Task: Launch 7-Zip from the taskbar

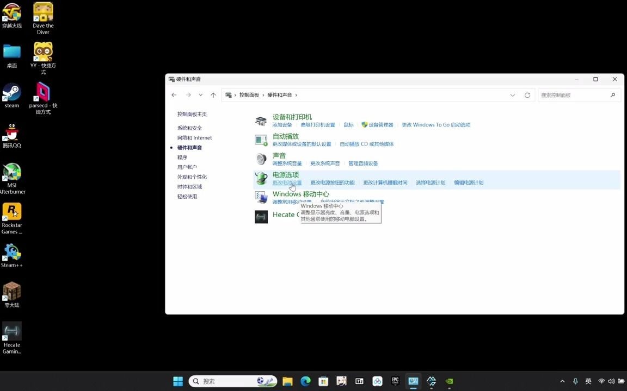Action: point(359,381)
